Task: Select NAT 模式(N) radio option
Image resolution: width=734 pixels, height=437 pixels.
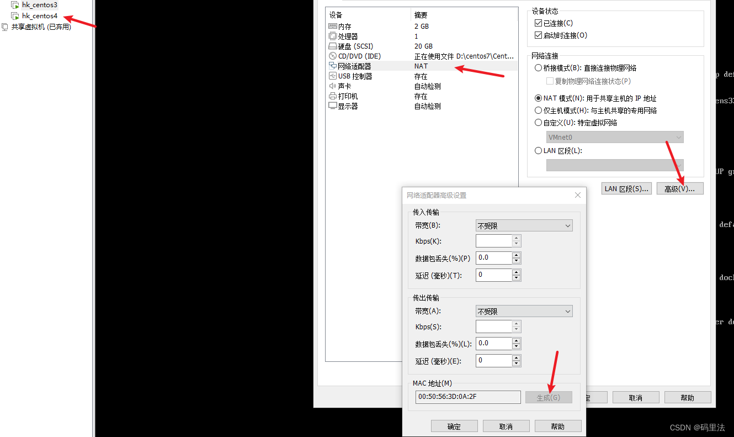Action: [538, 98]
